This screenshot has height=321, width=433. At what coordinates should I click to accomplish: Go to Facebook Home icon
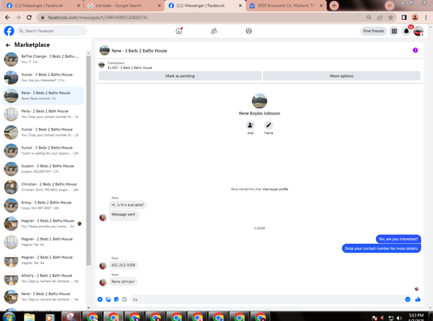coord(179,31)
